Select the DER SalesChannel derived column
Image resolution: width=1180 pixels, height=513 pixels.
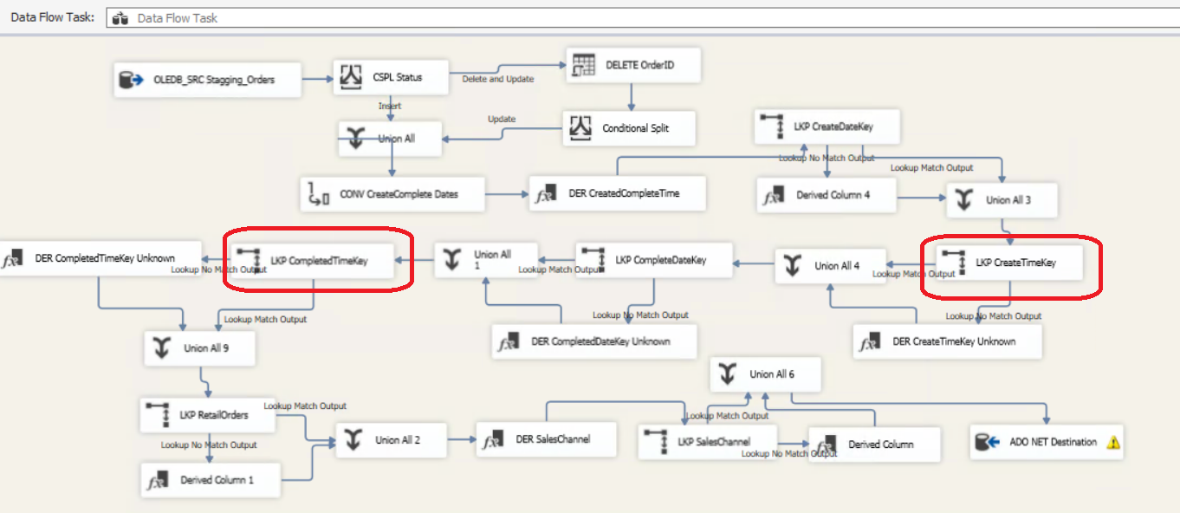coord(545,439)
